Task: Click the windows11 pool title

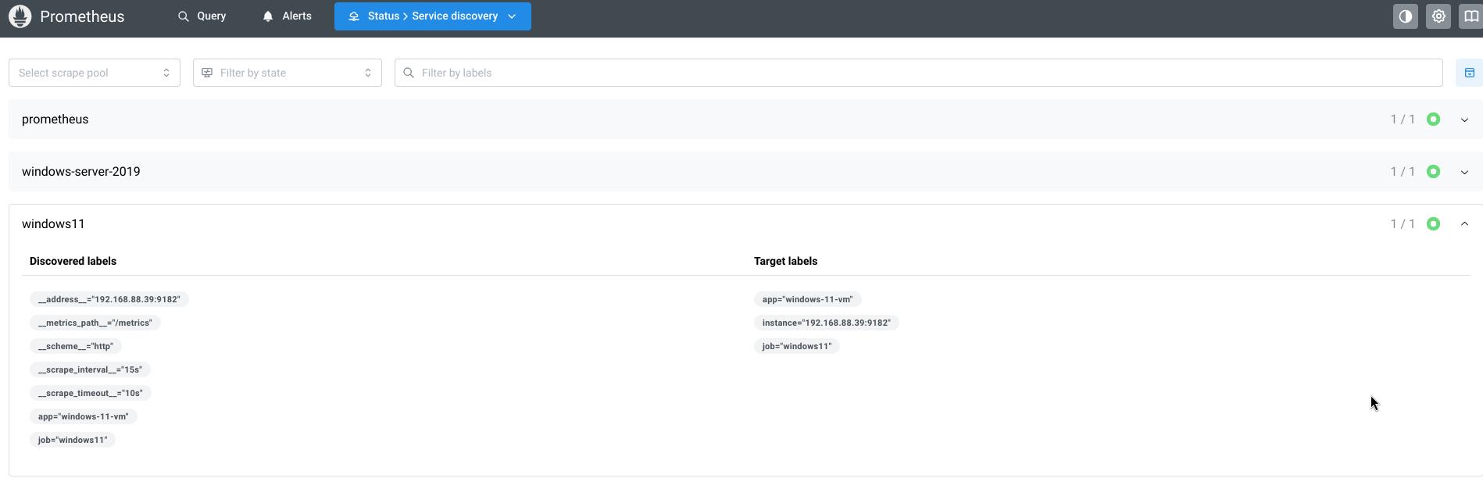Action: point(53,224)
